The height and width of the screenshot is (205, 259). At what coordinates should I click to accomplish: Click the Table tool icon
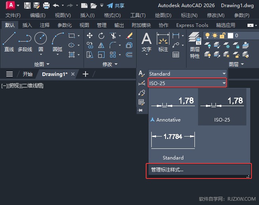pyautogui.click(x=176, y=55)
